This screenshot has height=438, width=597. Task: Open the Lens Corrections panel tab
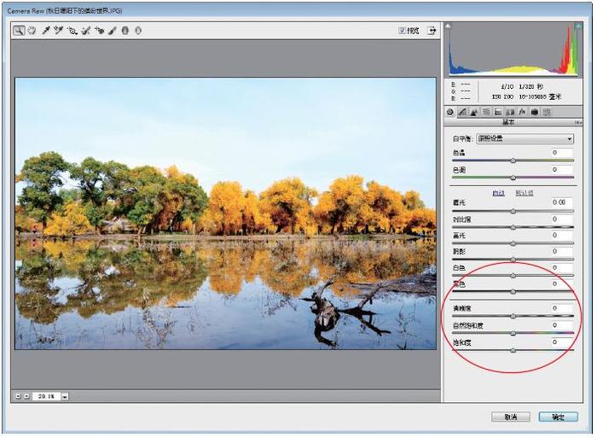510,112
